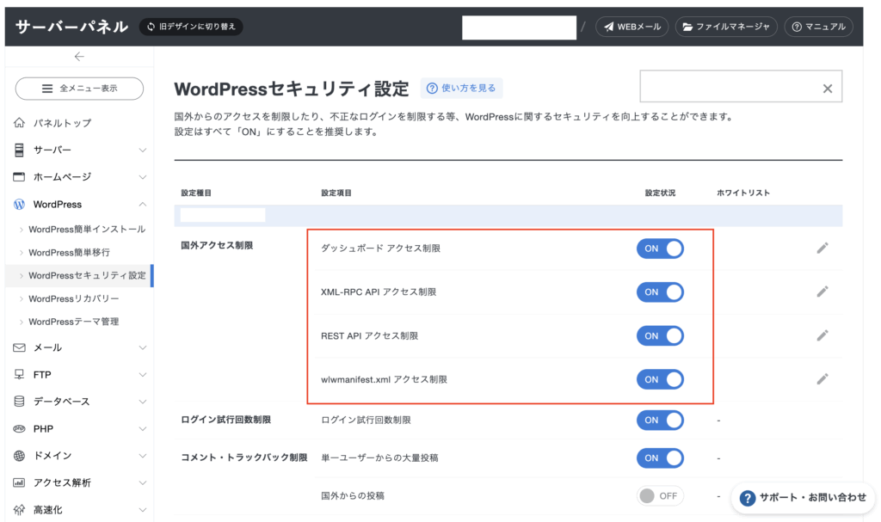Open ファイルマネージャ button
This screenshot has height=522, width=881.
pos(726,27)
